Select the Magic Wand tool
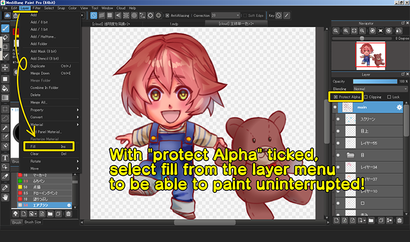Viewport: 410px width, 242px height. click(5, 128)
